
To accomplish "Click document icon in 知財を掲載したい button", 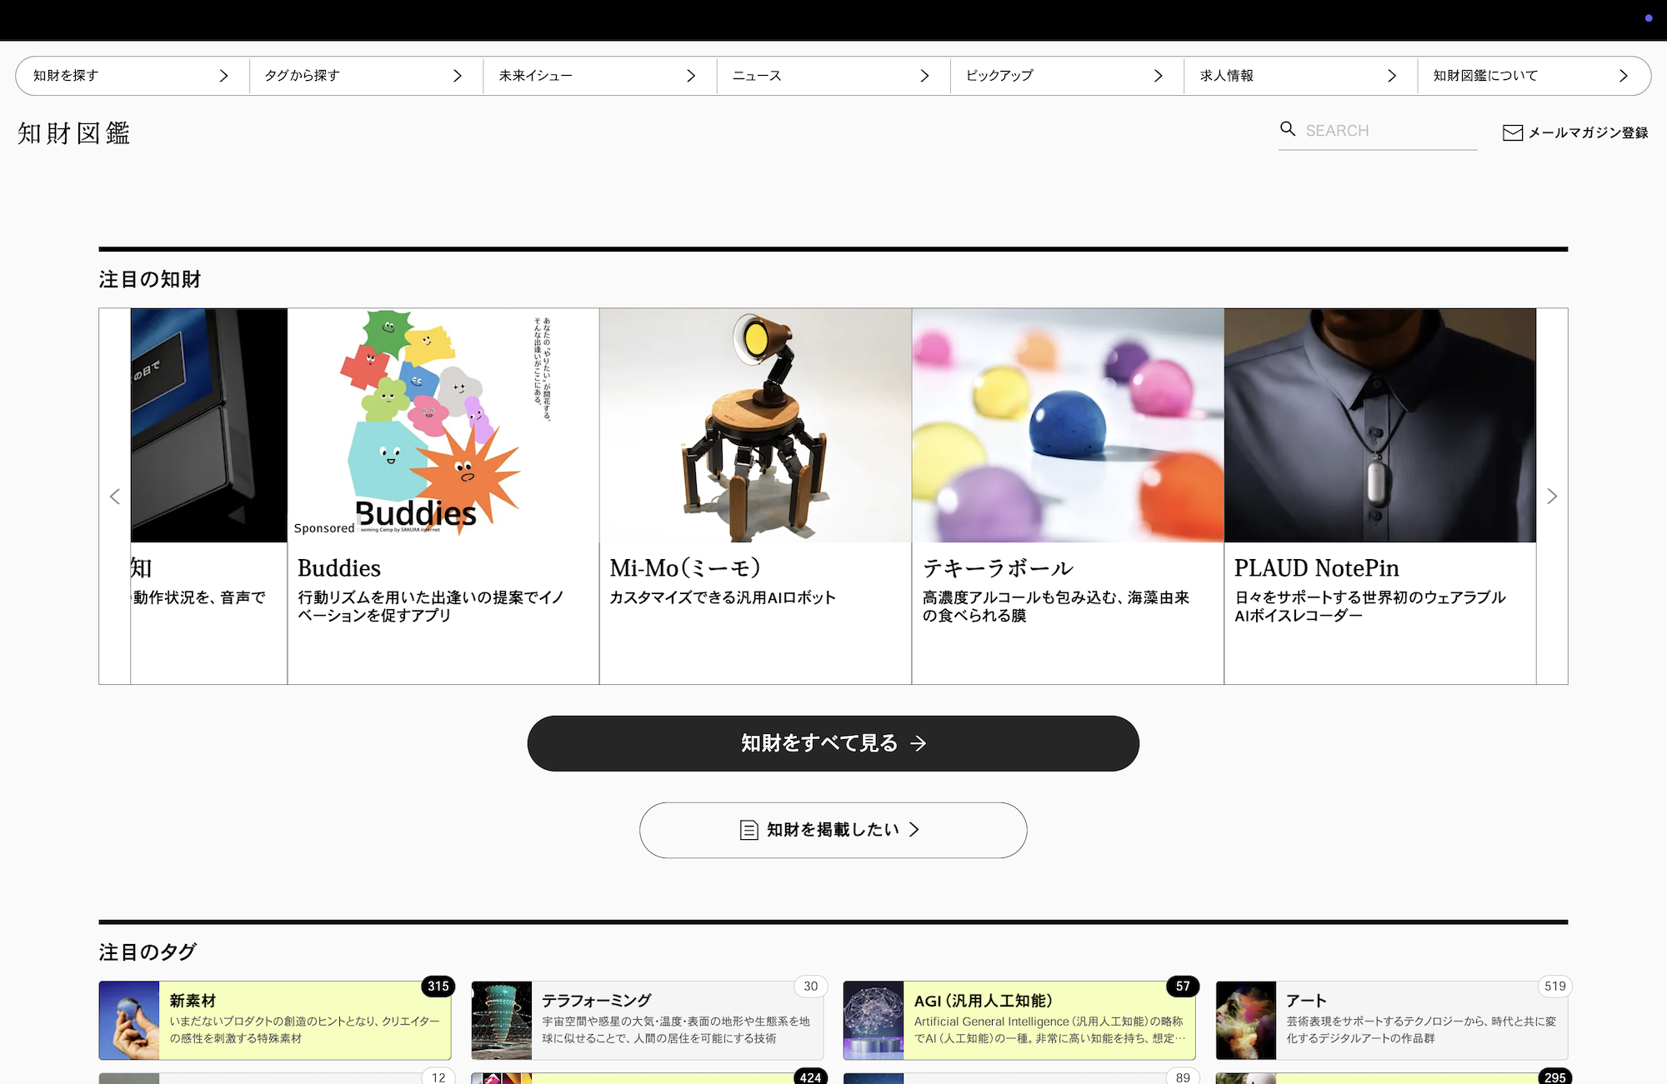I will click(748, 830).
